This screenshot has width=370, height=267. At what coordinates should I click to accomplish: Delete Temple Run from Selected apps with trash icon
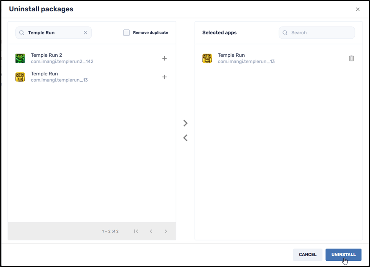(351, 58)
